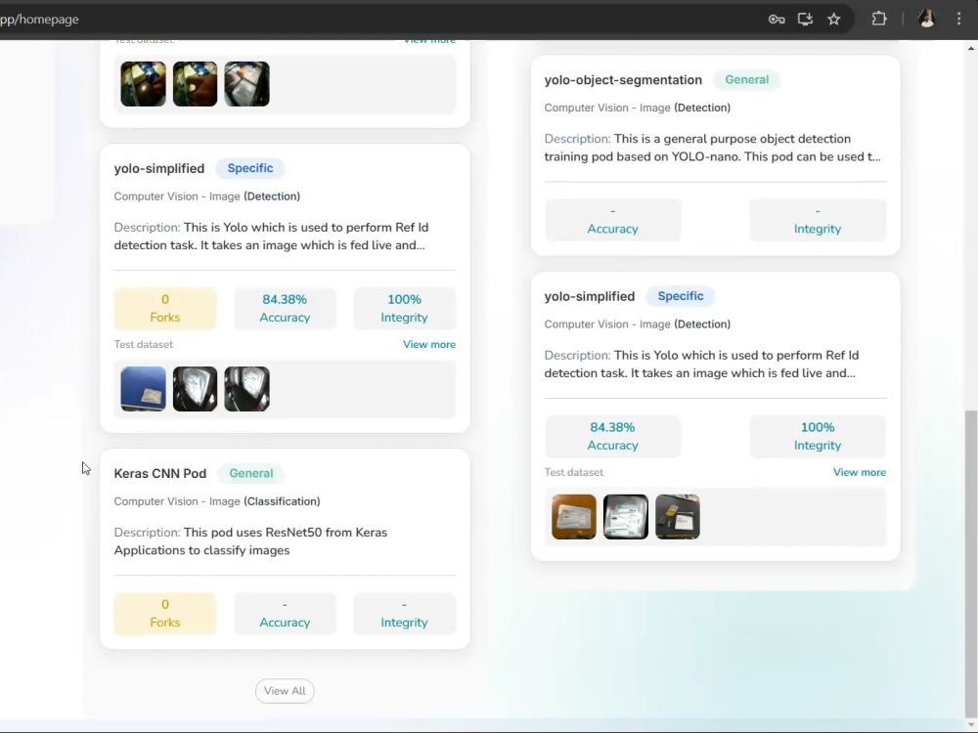978x733 pixels.
Task: Click 84.38% Accuracy on right yolo-simplified card
Action: click(x=612, y=436)
